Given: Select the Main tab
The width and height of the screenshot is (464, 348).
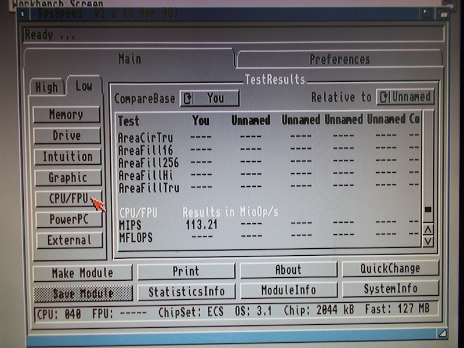Looking at the screenshot, I should 129,59.
